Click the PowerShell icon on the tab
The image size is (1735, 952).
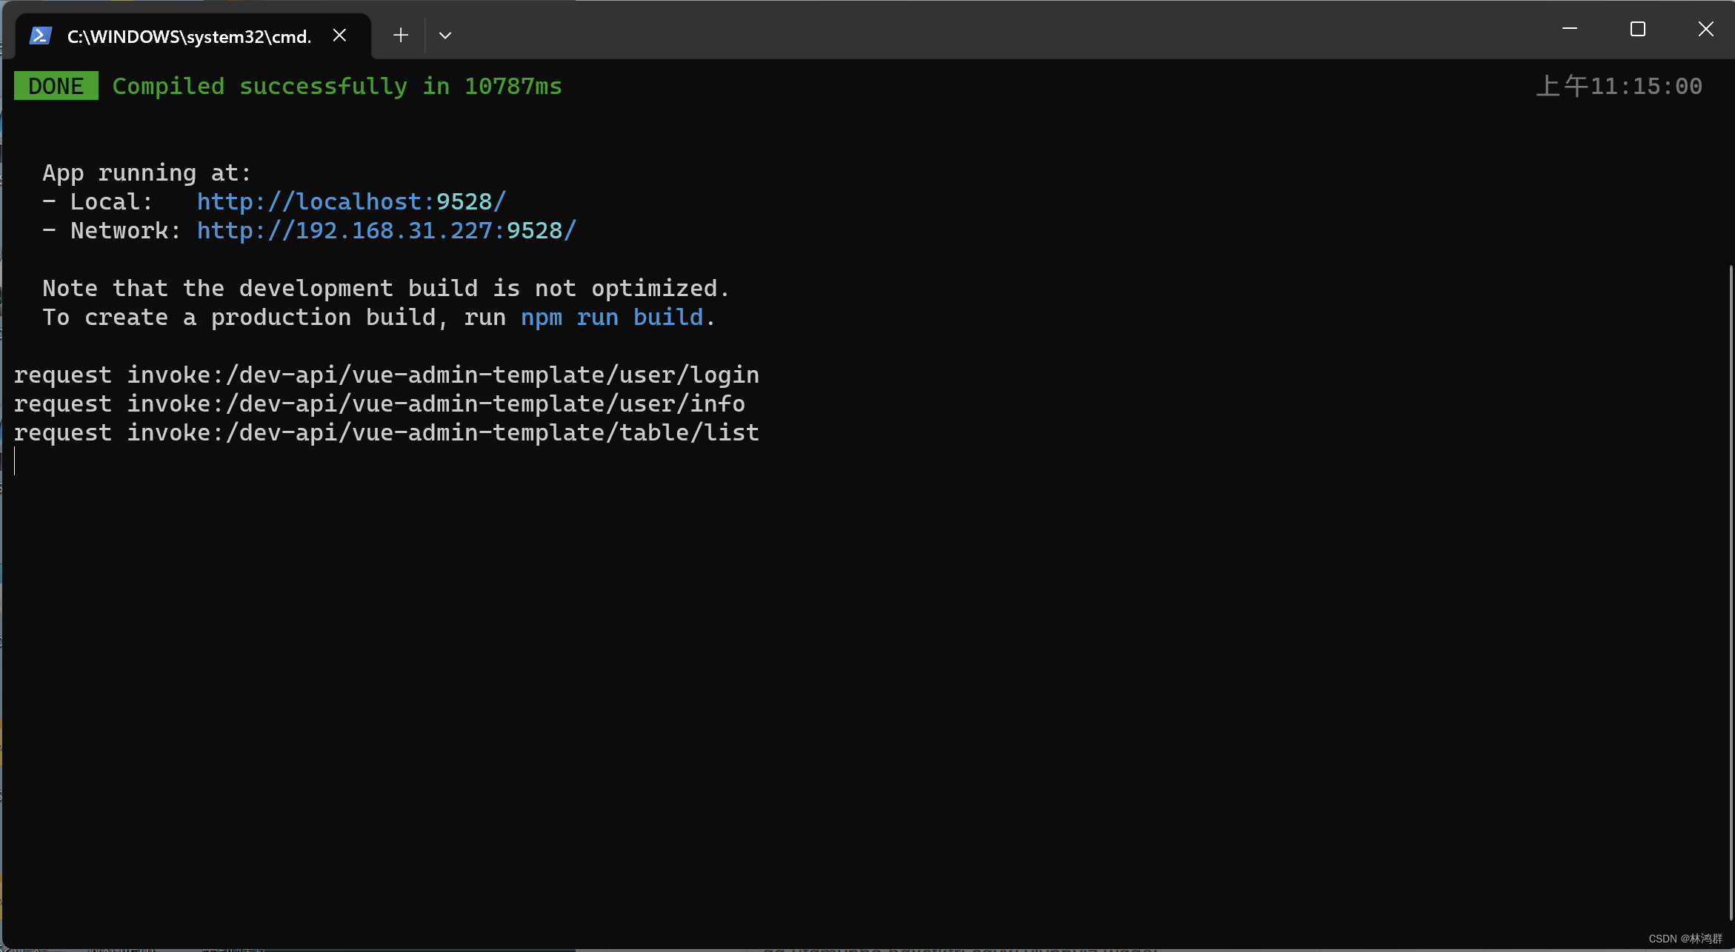(x=39, y=35)
